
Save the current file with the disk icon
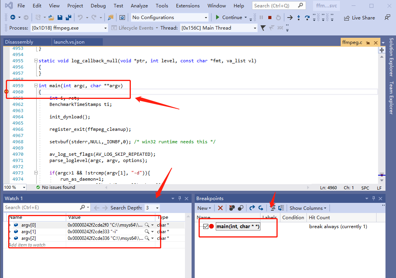[x=60, y=18]
